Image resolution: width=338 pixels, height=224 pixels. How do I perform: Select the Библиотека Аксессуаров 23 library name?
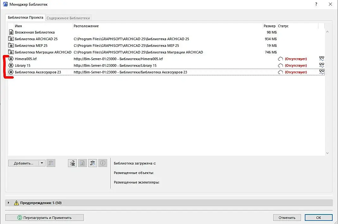(38, 72)
